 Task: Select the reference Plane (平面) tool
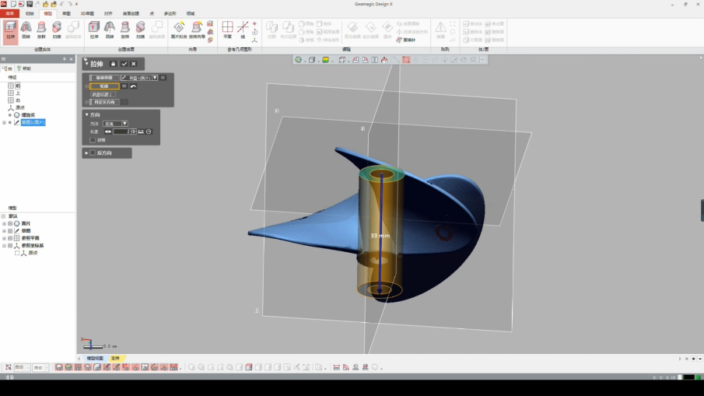click(x=227, y=30)
